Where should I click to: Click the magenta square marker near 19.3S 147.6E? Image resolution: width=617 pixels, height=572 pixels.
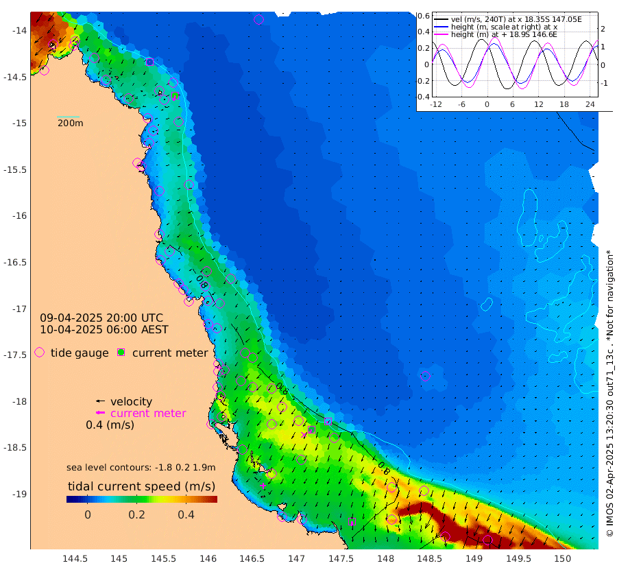point(352,522)
